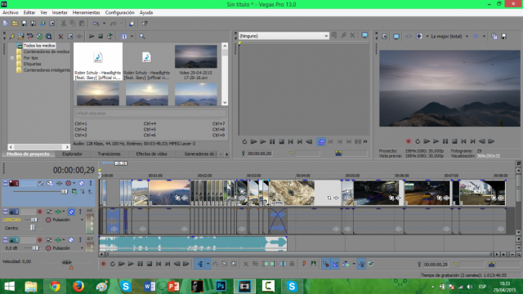Open the Insertar menu
The width and height of the screenshot is (523, 294).
coord(60,13)
